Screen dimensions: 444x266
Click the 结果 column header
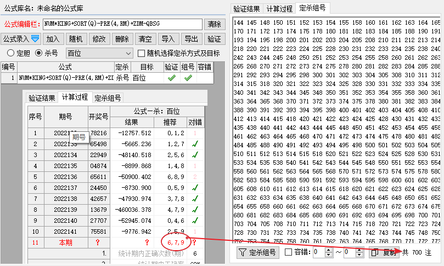pos(132,122)
